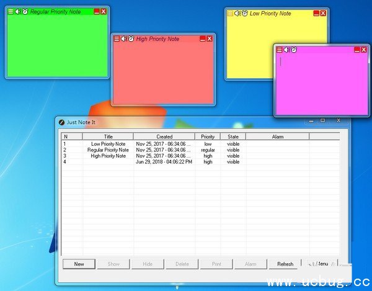The image size is (372, 291).
Task: Open menu icon on the magenta note
Action: coord(279,50)
